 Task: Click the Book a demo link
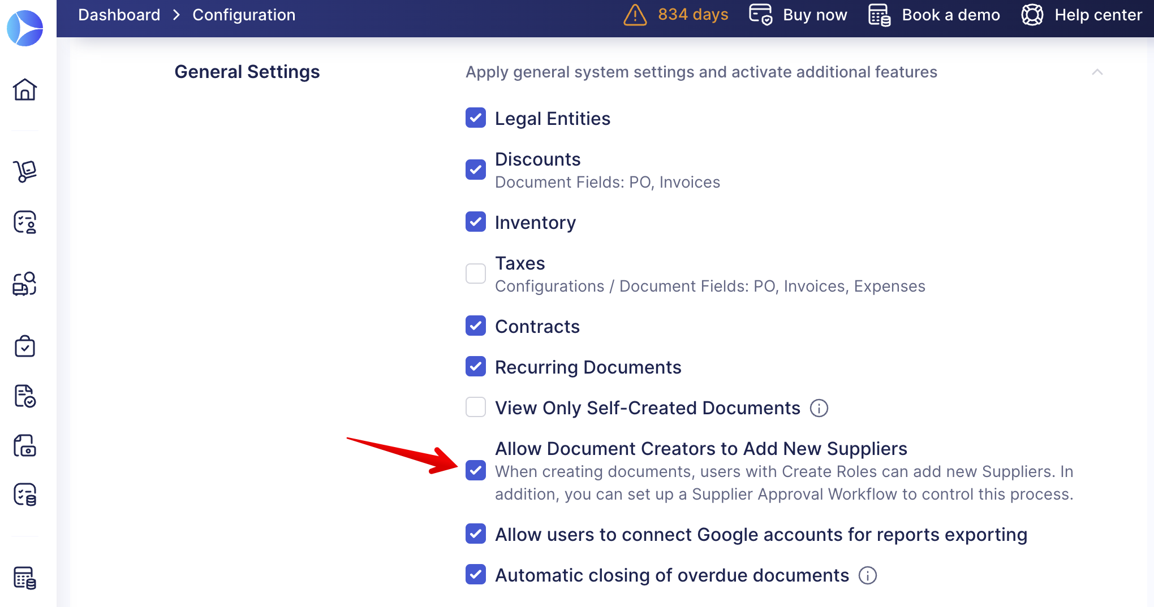951,15
